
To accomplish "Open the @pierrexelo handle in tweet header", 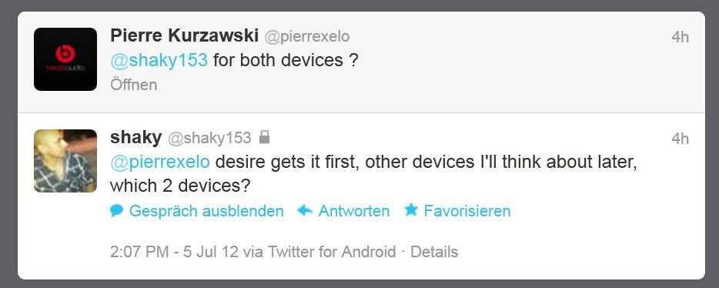I will pyautogui.click(x=307, y=37).
